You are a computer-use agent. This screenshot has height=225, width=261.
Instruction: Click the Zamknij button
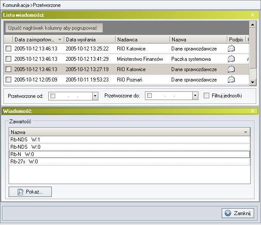pyautogui.click(x=238, y=213)
